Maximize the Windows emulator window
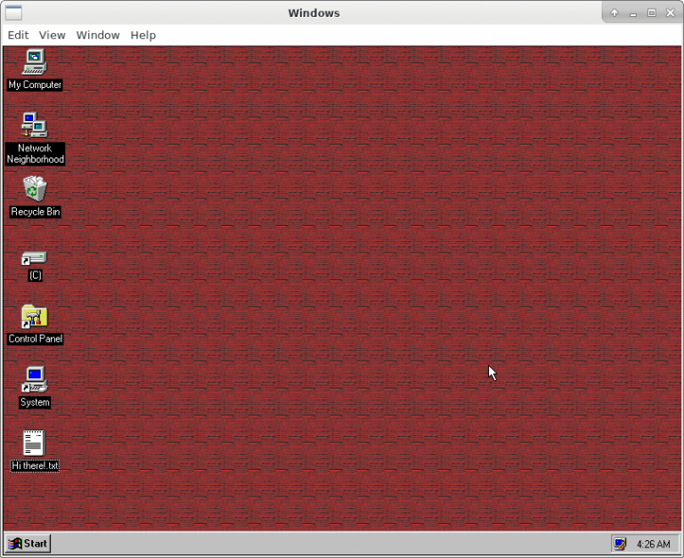Viewport: 684px width, 558px height. pyautogui.click(x=652, y=12)
